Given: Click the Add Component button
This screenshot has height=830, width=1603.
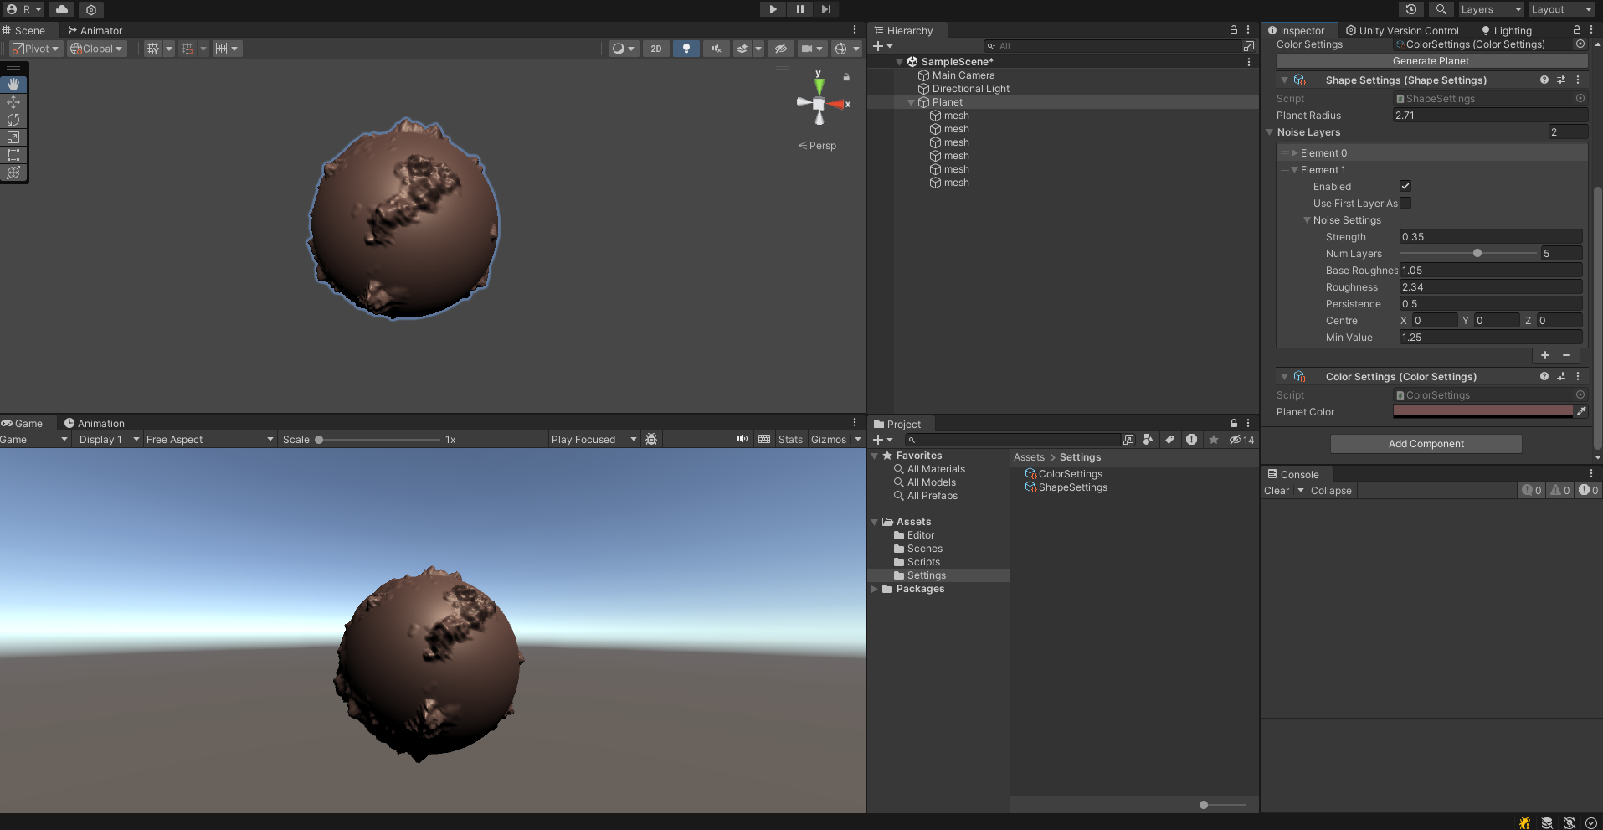Looking at the screenshot, I should tap(1426, 444).
